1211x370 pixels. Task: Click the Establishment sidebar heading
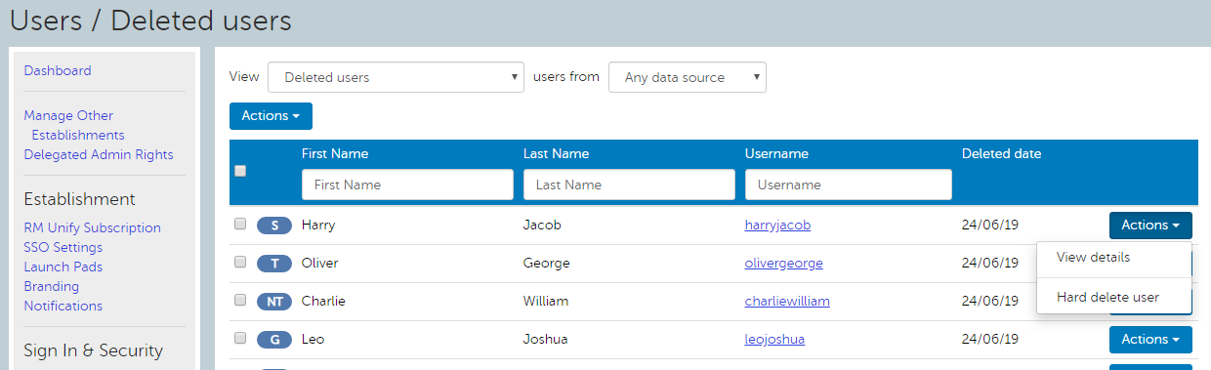coord(79,199)
